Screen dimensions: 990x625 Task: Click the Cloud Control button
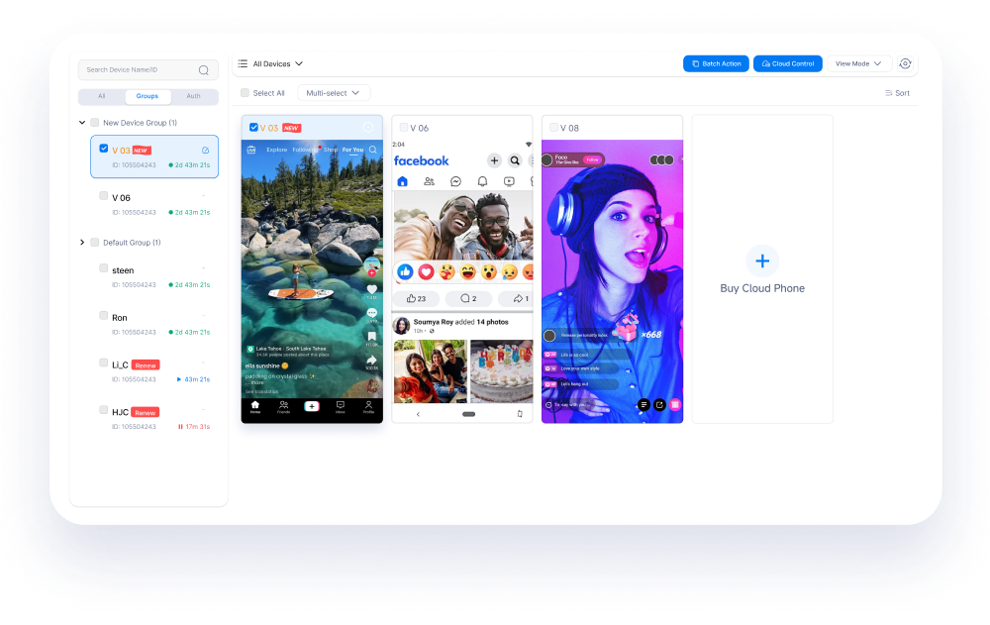coord(788,63)
